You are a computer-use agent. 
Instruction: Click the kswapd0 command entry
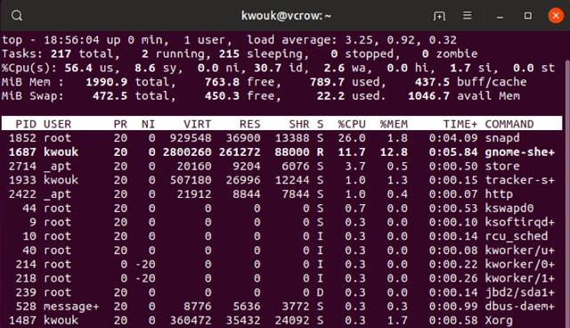click(x=509, y=209)
